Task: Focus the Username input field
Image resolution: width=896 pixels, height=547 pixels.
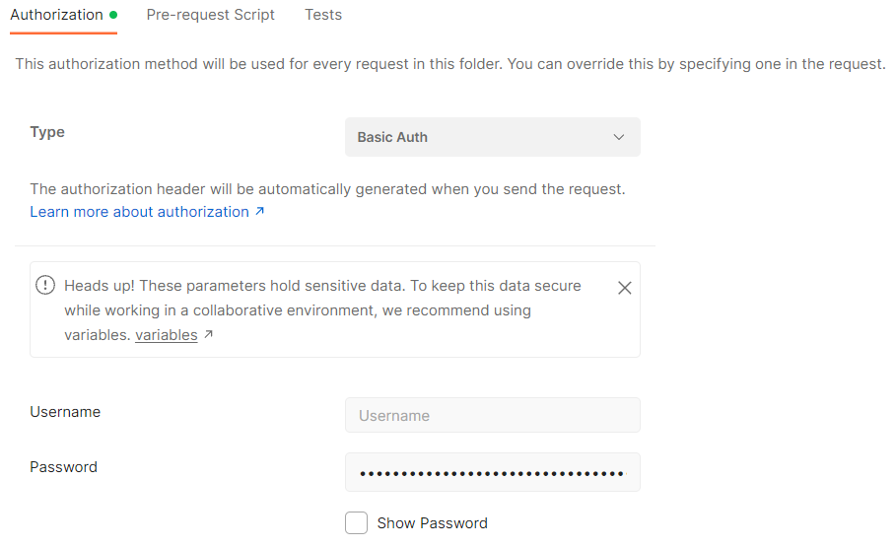Action: [493, 415]
